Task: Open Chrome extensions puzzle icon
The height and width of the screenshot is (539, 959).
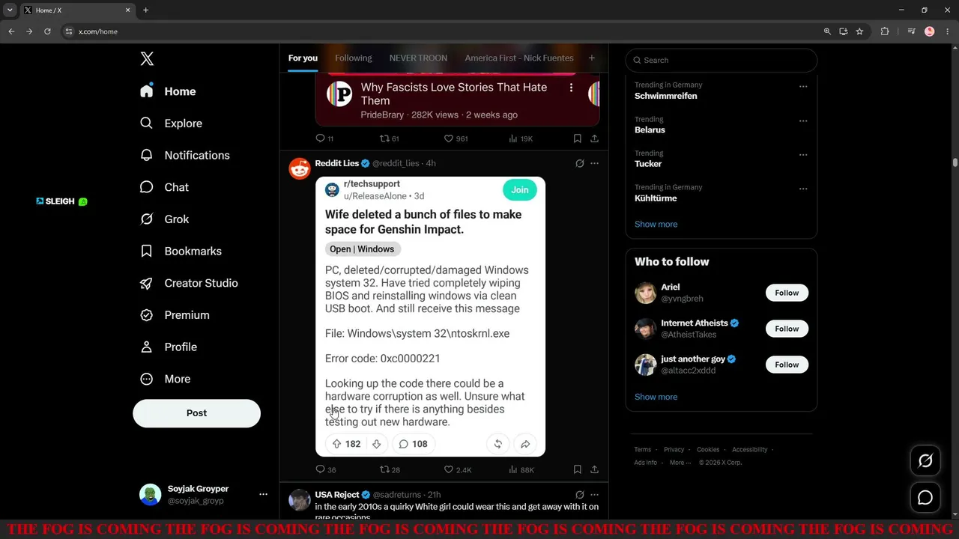Action: 885,31
